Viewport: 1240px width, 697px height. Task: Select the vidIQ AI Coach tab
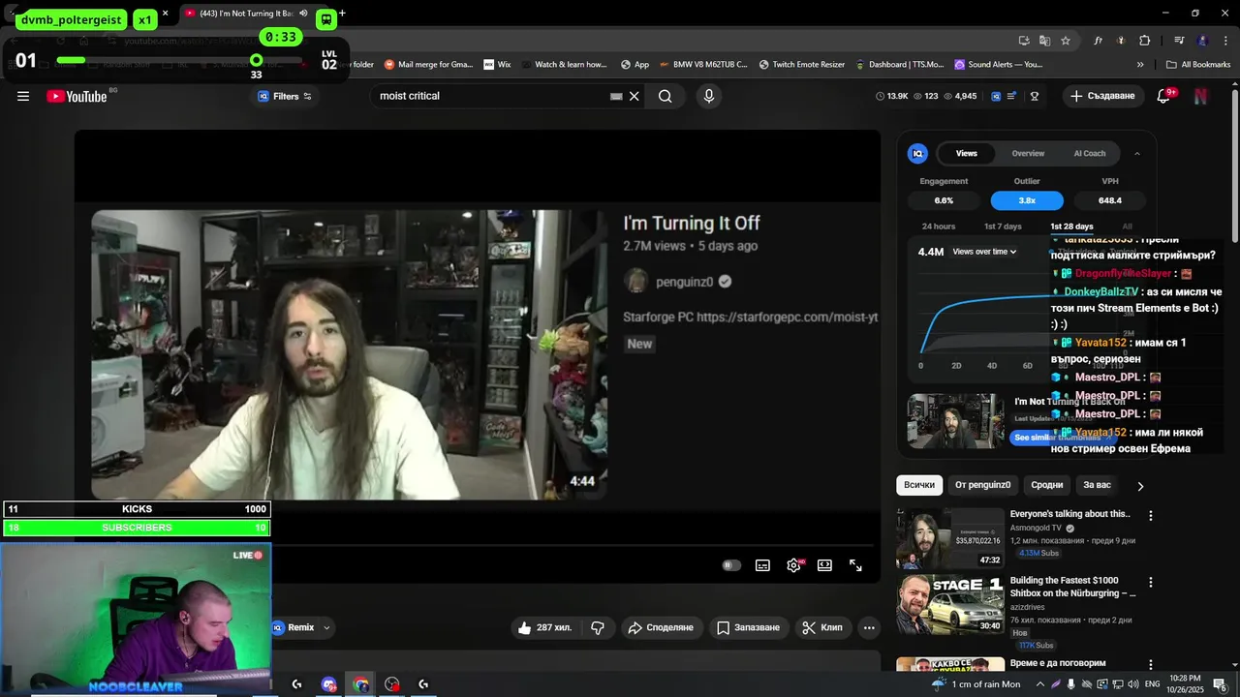(1090, 153)
